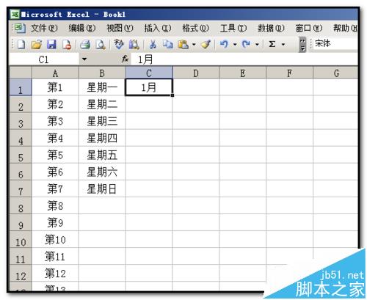Screen dimensions: 367x300
Task: Expand the AutoSum function dropdown arrow
Action: [x=283, y=45]
